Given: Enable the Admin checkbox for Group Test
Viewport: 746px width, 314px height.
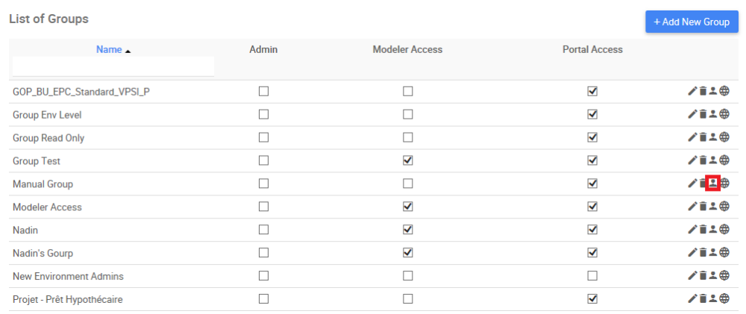Looking at the screenshot, I should 263,160.
